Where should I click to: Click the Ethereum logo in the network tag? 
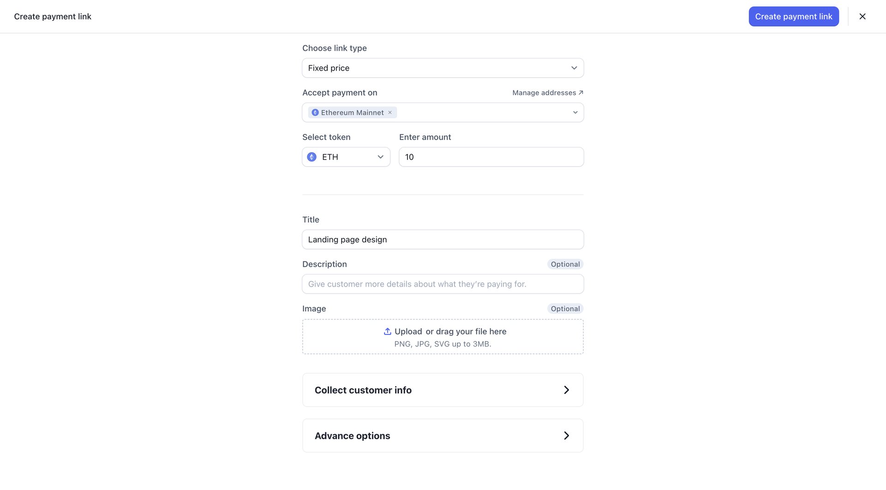(x=315, y=112)
